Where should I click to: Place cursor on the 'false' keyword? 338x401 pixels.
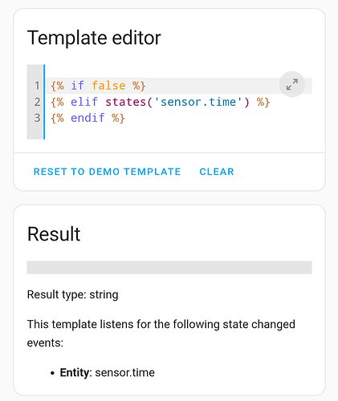coord(108,86)
